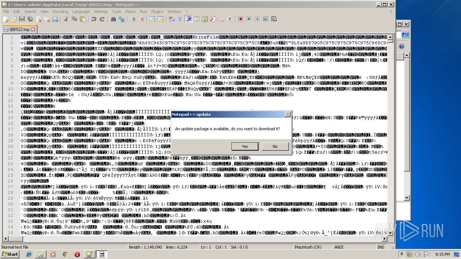Save the recorded macro icon
This screenshot has width=461, height=259.
(x=274, y=19)
